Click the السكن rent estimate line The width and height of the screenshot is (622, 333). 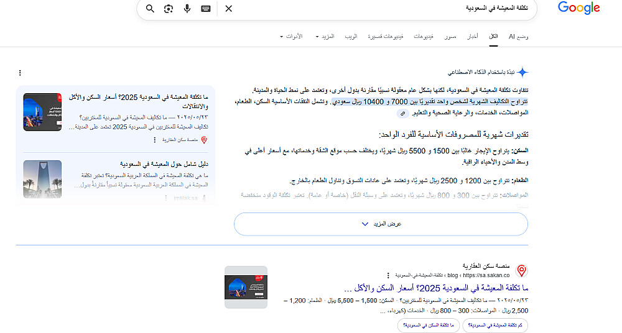click(x=387, y=156)
